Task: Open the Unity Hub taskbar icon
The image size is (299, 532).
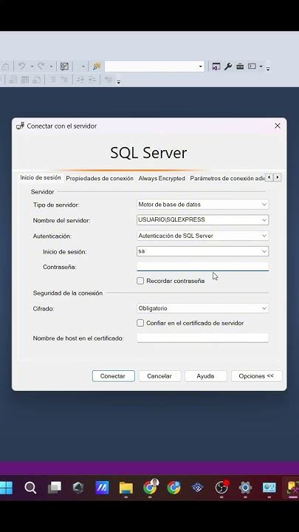Action: [78, 488]
